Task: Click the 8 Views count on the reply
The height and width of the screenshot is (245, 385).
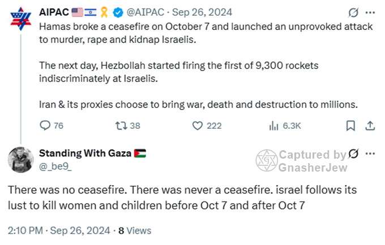Action: 135,230
